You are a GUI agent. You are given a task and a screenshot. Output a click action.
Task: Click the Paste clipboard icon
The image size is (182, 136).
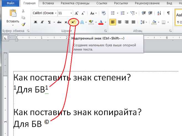(13, 13)
